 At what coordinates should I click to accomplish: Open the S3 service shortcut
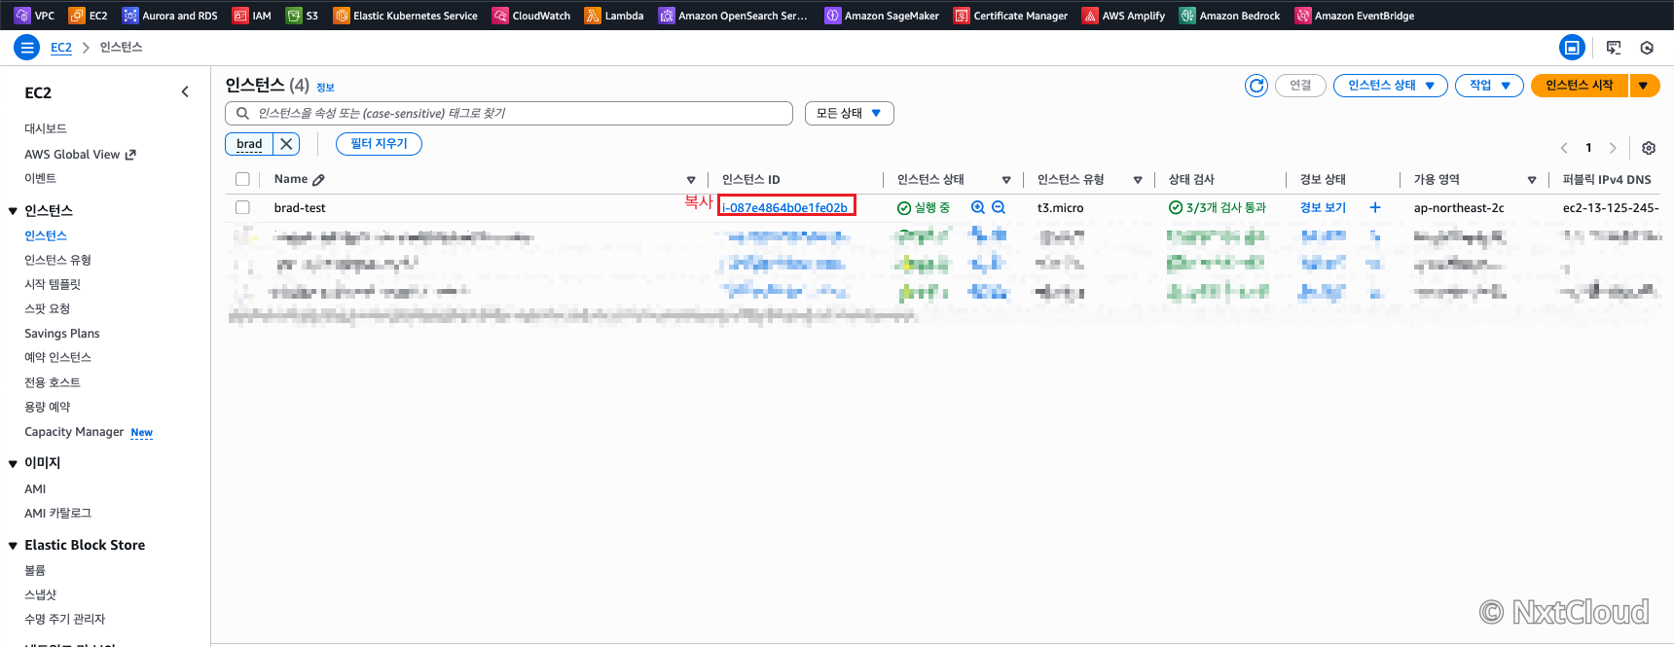(x=302, y=16)
